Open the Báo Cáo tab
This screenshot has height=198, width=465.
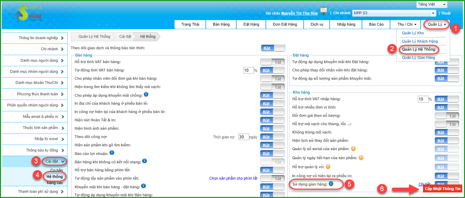pos(376,25)
